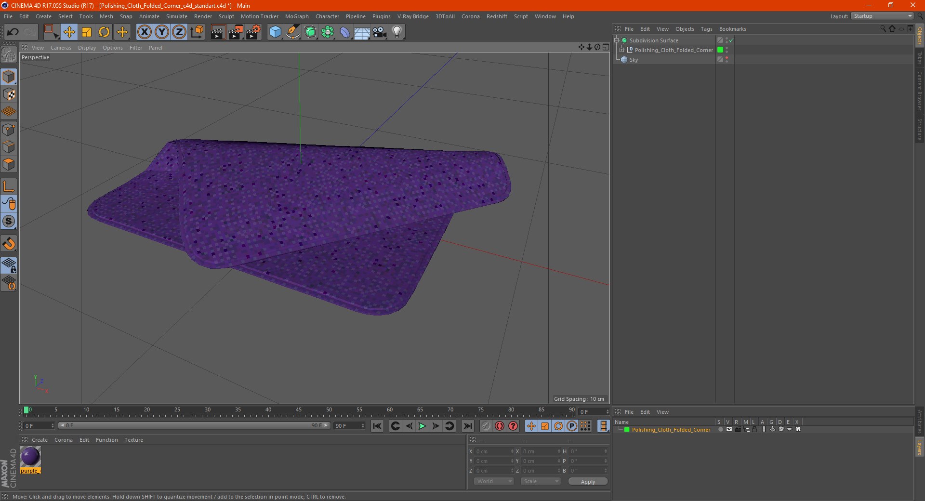Enable Polygons mode in left sidebar

point(9,164)
